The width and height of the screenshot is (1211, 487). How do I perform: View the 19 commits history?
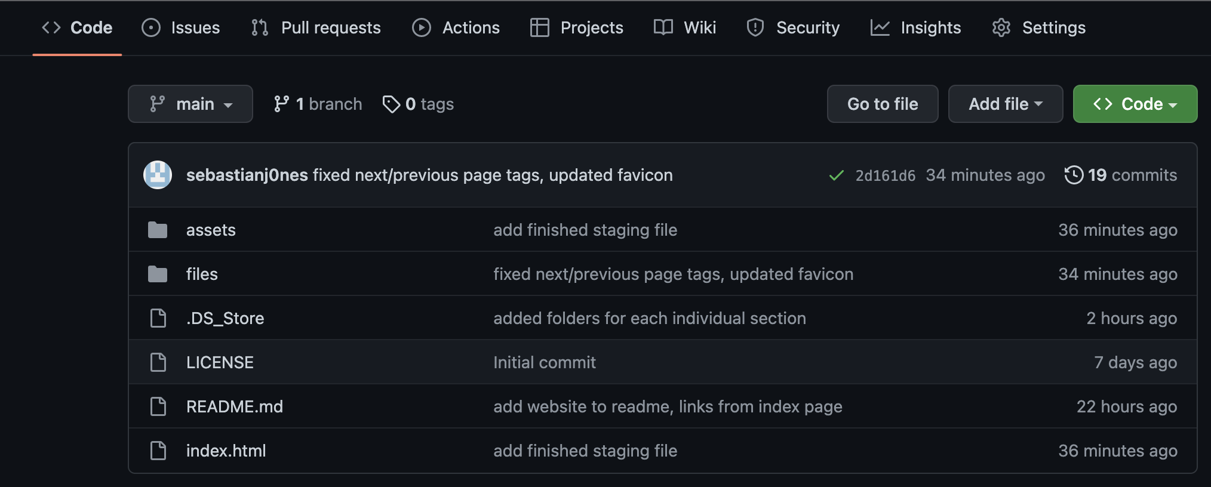coord(1121,175)
